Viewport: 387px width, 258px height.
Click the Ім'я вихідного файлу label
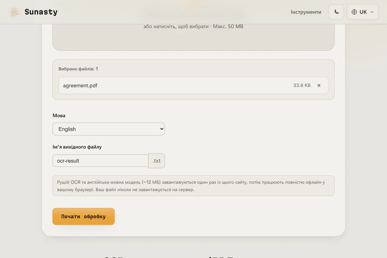pos(77,147)
